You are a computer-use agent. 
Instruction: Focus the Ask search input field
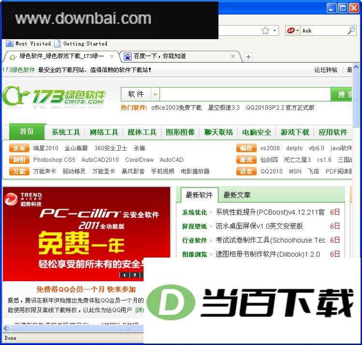[324, 30]
